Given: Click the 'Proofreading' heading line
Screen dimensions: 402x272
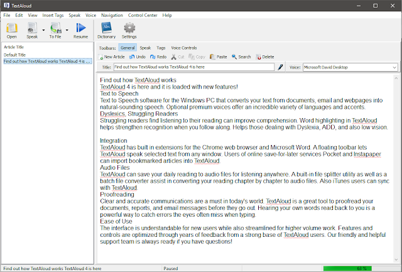Looking at the screenshot, I should click(x=117, y=194).
